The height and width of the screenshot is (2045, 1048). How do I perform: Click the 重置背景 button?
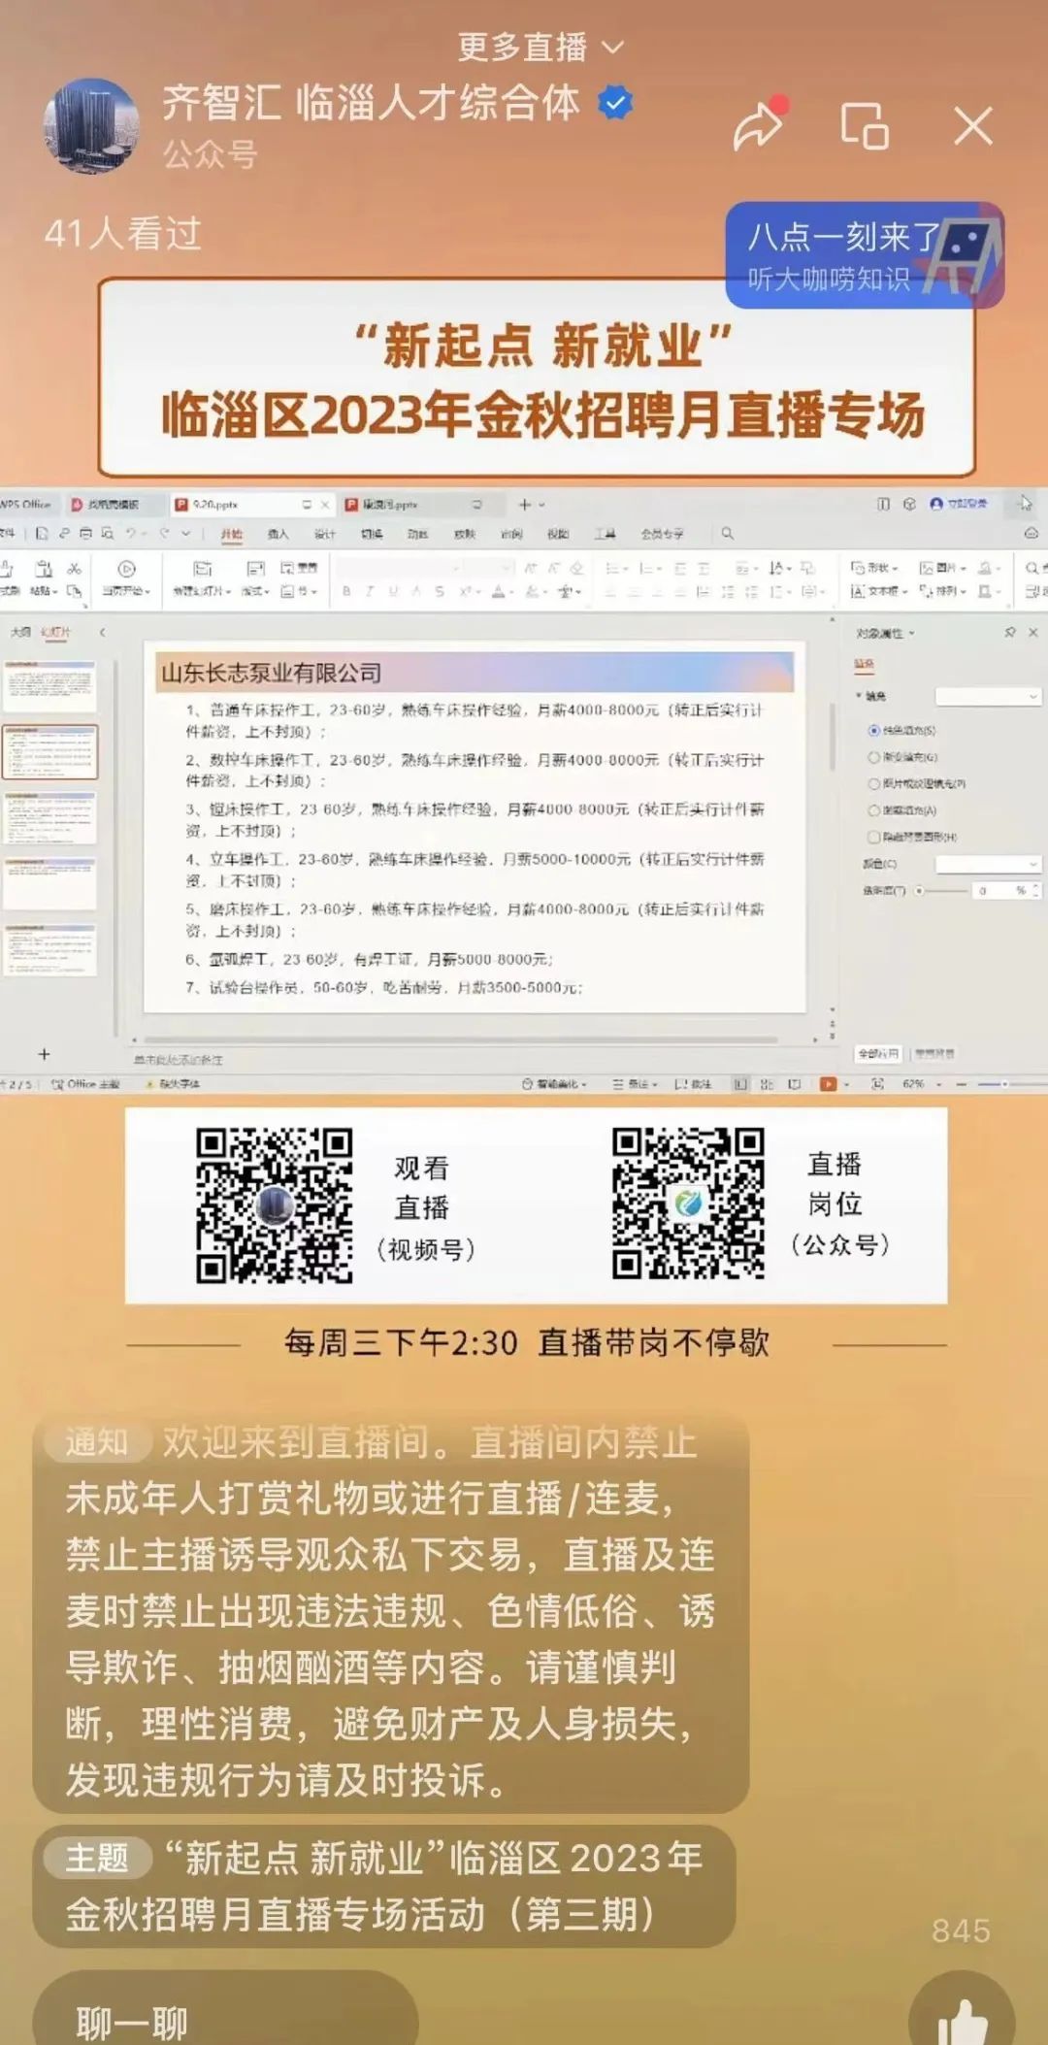pos(934,1053)
